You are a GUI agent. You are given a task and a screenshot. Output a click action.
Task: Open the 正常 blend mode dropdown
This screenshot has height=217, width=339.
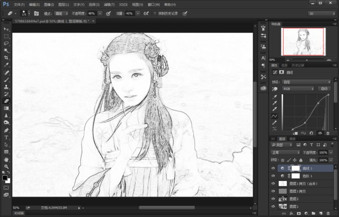point(285,153)
